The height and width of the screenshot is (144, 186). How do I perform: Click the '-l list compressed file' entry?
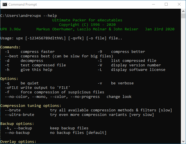click(127, 61)
